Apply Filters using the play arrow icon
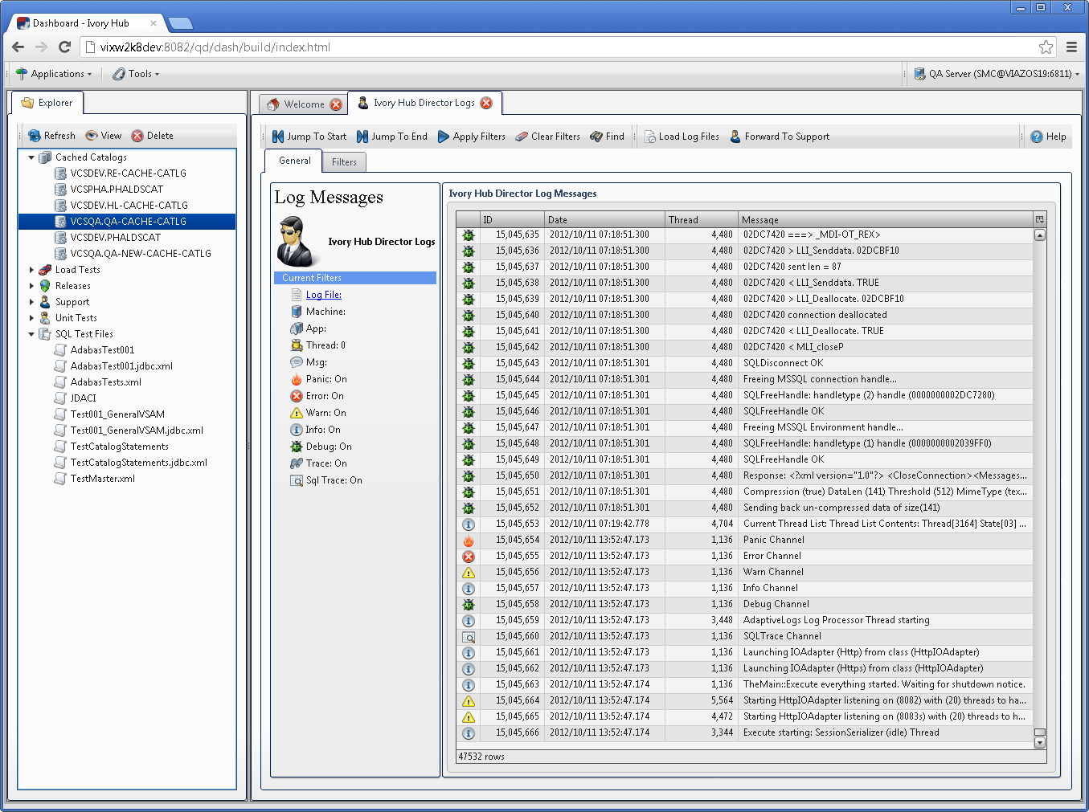 pos(444,137)
